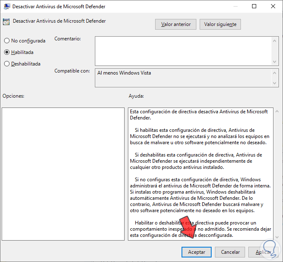283x262 pixels.
Task: Confirm with the Aceptar button
Action: pyautogui.click(x=196, y=252)
